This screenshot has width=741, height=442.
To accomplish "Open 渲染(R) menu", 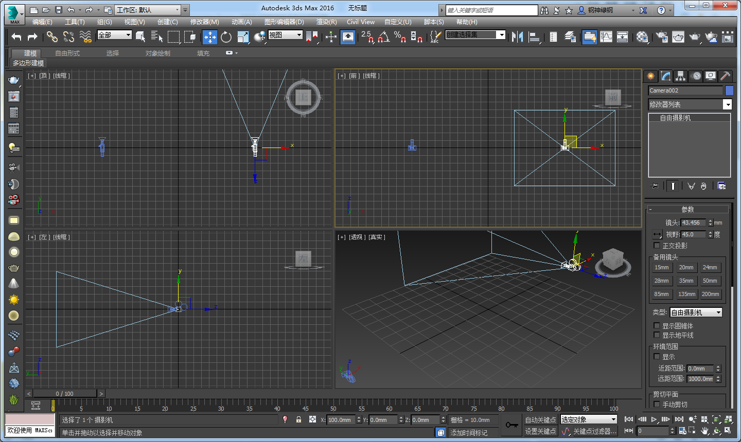I will point(327,22).
